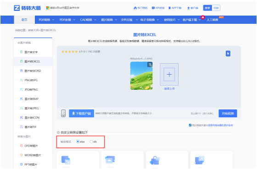Click the 转转大师 logo icon
Screen dimensions: 257x169
tap(17, 8)
